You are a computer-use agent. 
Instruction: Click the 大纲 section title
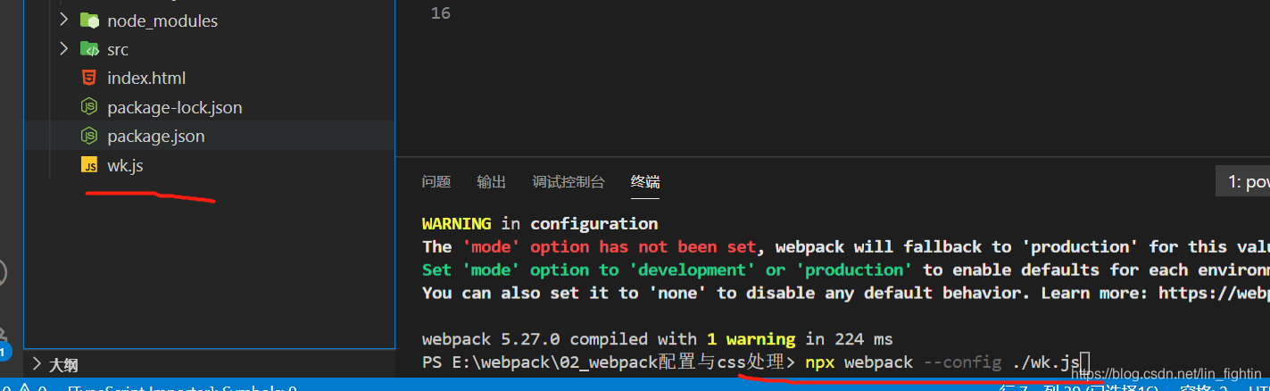[x=63, y=364]
